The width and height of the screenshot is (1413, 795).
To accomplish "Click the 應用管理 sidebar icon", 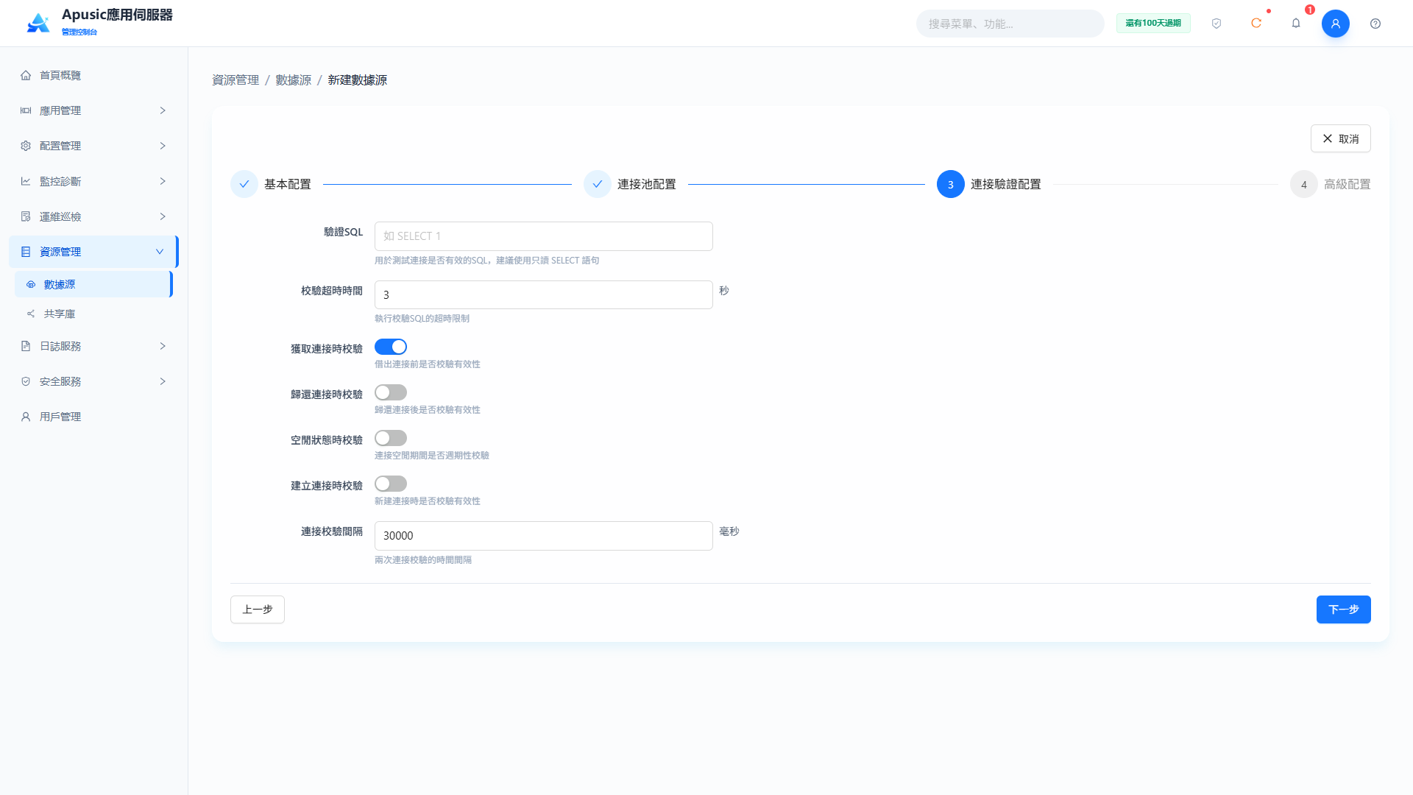I will point(26,110).
